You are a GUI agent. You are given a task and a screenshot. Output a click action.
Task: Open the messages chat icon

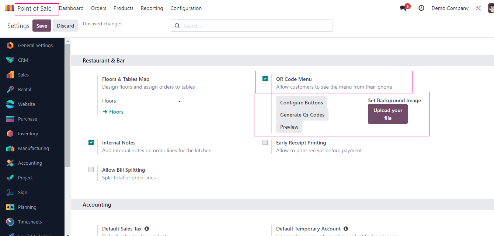click(403, 8)
